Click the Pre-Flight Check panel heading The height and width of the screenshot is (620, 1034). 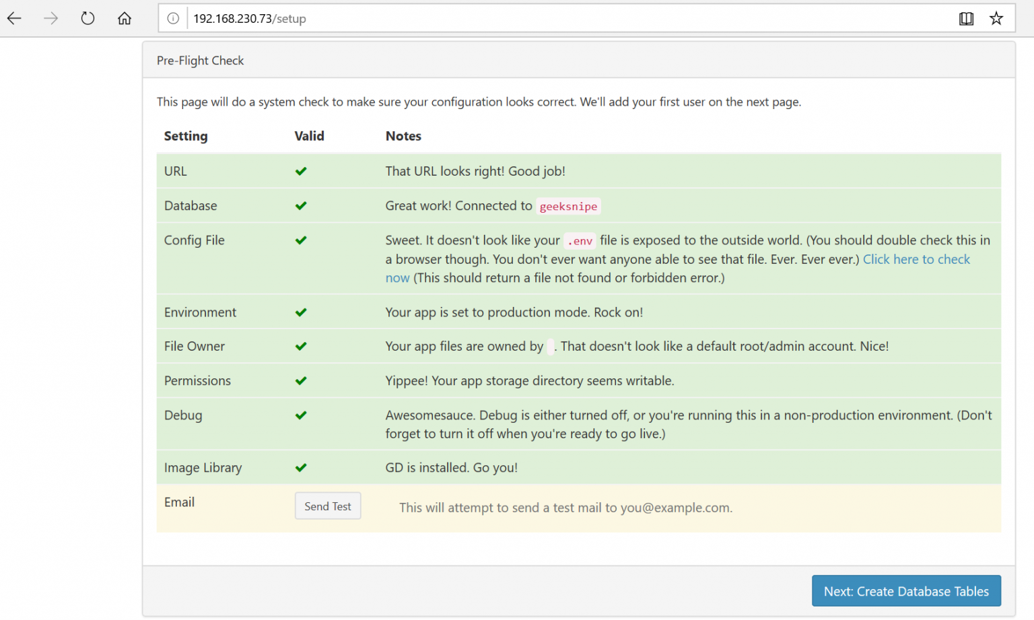tap(201, 61)
